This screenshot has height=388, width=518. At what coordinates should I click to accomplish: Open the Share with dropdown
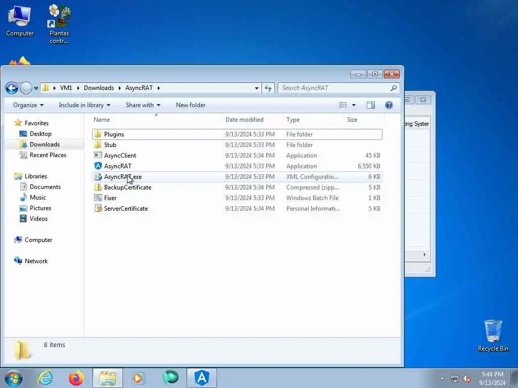tap(143, 105)
